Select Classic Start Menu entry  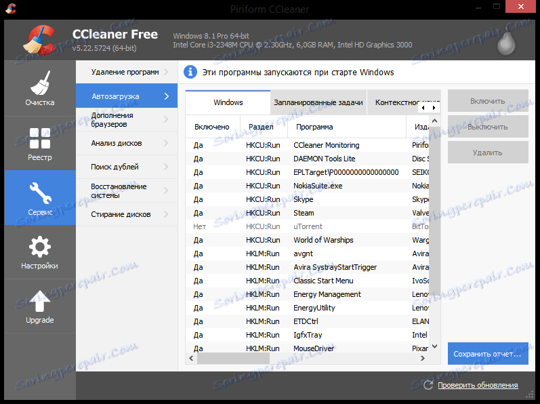tap(308, 281)
